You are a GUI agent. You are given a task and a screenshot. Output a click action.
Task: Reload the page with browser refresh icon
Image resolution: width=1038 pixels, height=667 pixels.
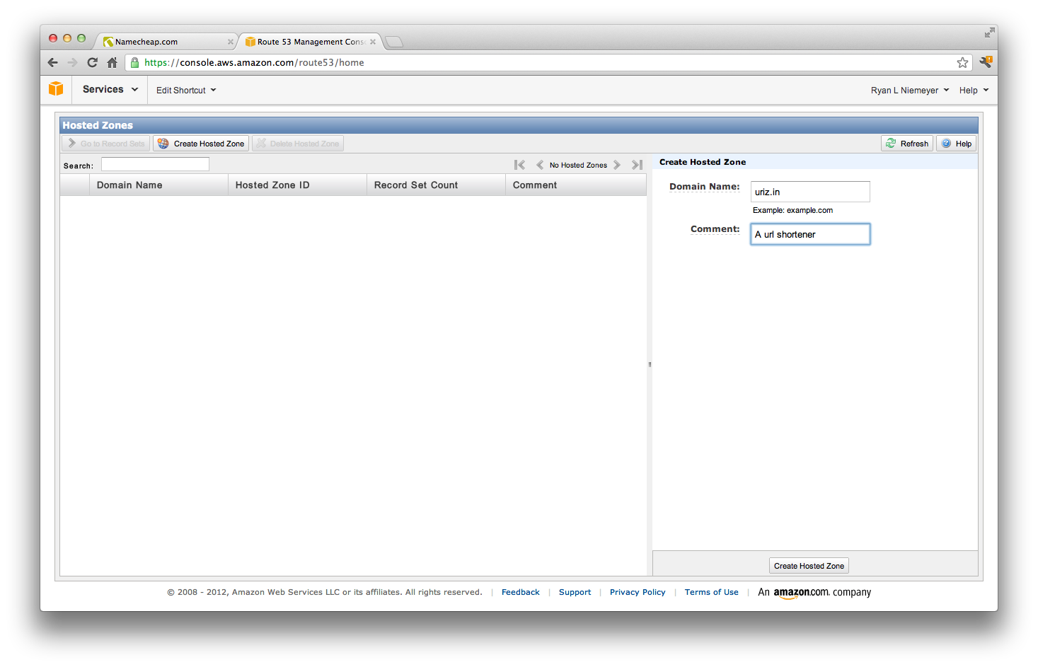[x=92, y=62]
